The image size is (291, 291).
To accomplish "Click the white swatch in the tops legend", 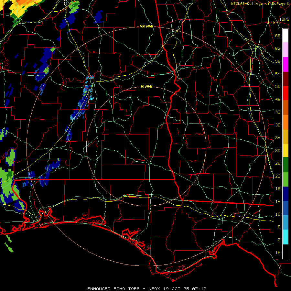I will [286, 36].
